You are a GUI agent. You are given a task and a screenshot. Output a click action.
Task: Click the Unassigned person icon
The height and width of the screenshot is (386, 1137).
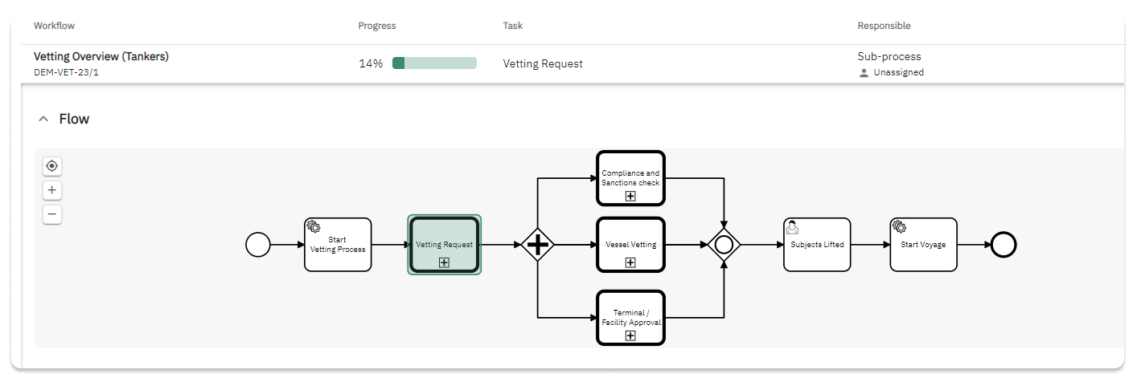(x=864, y=72)
